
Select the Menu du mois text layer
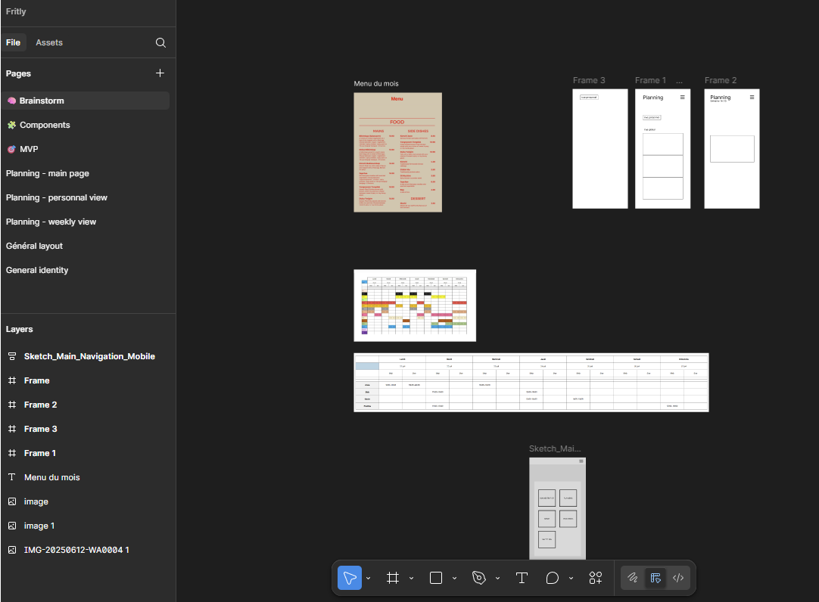51,477
